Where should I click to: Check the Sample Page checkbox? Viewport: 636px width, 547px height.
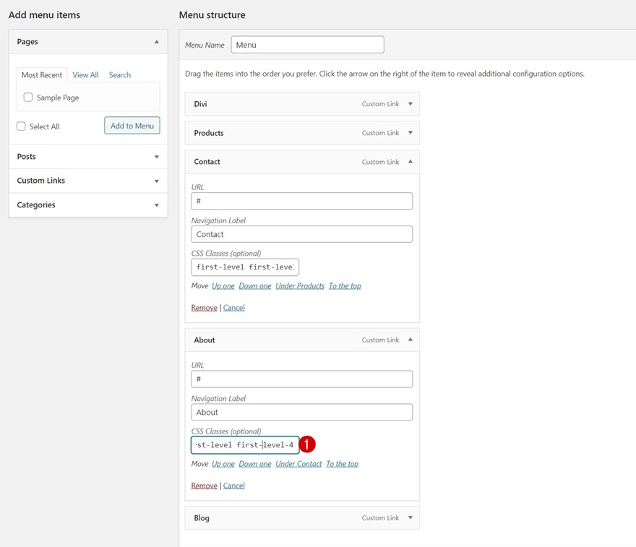(28, 98)
